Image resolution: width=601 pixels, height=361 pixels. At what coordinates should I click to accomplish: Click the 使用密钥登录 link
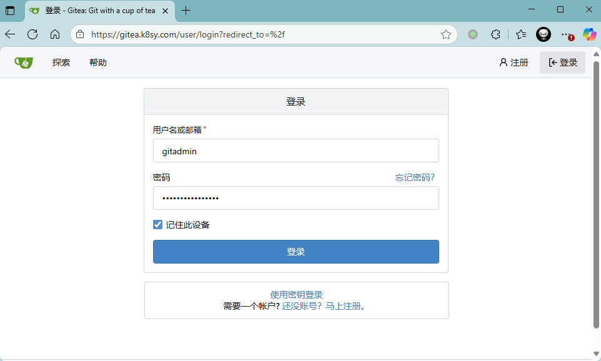point(296,295)
